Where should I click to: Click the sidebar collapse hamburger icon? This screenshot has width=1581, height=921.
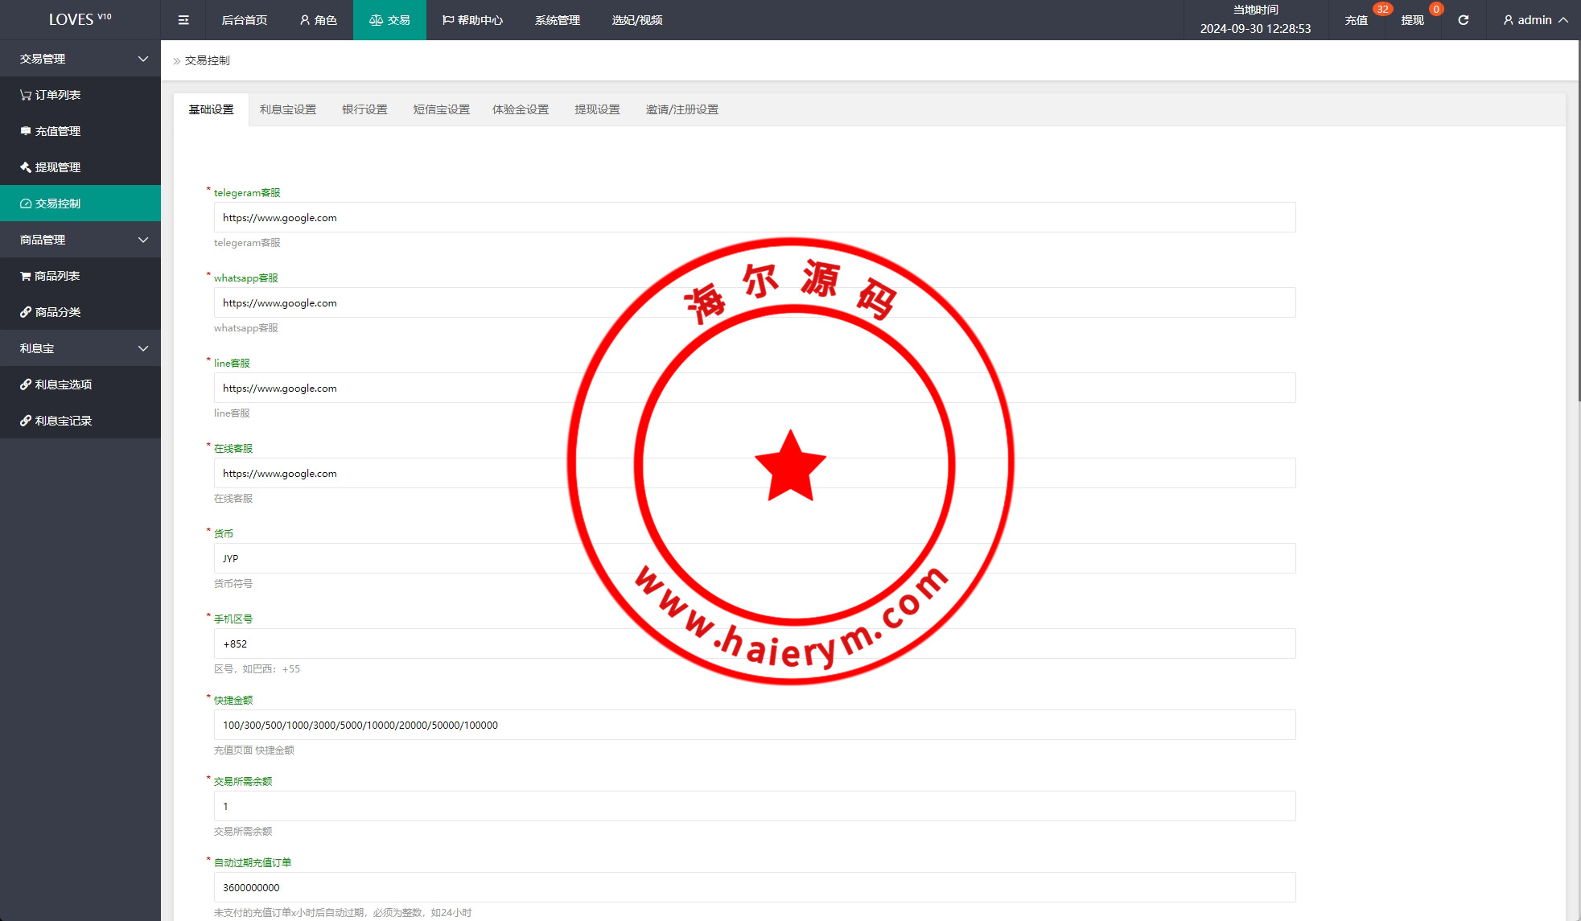183,20
